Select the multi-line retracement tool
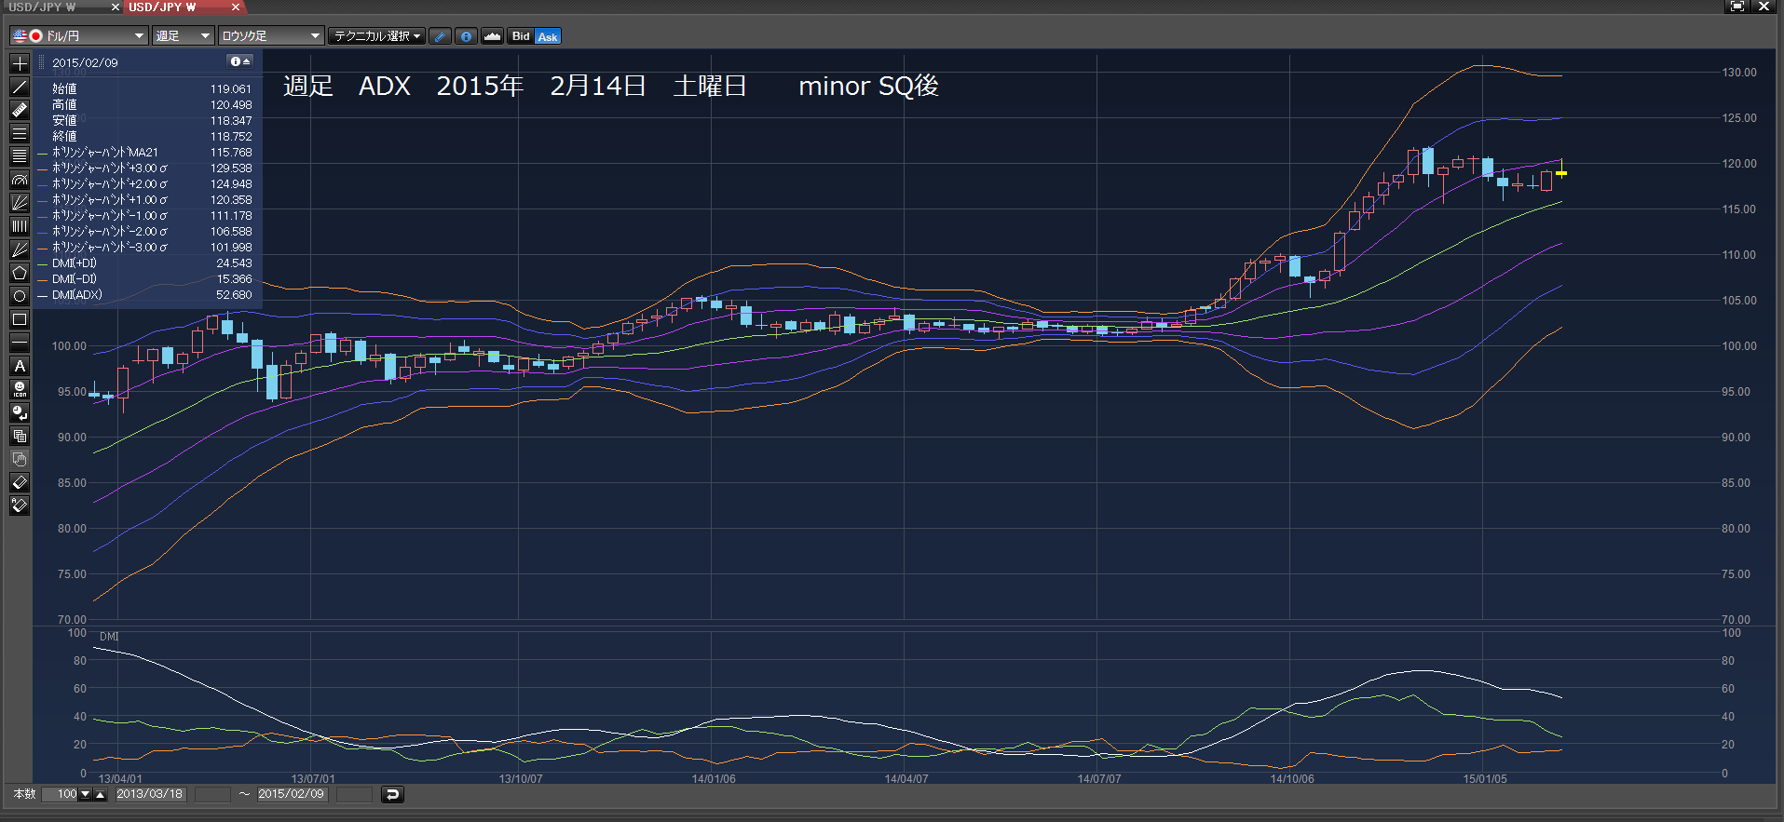Viewport: 1784px width, 822px height. click(x=20, y=156)
